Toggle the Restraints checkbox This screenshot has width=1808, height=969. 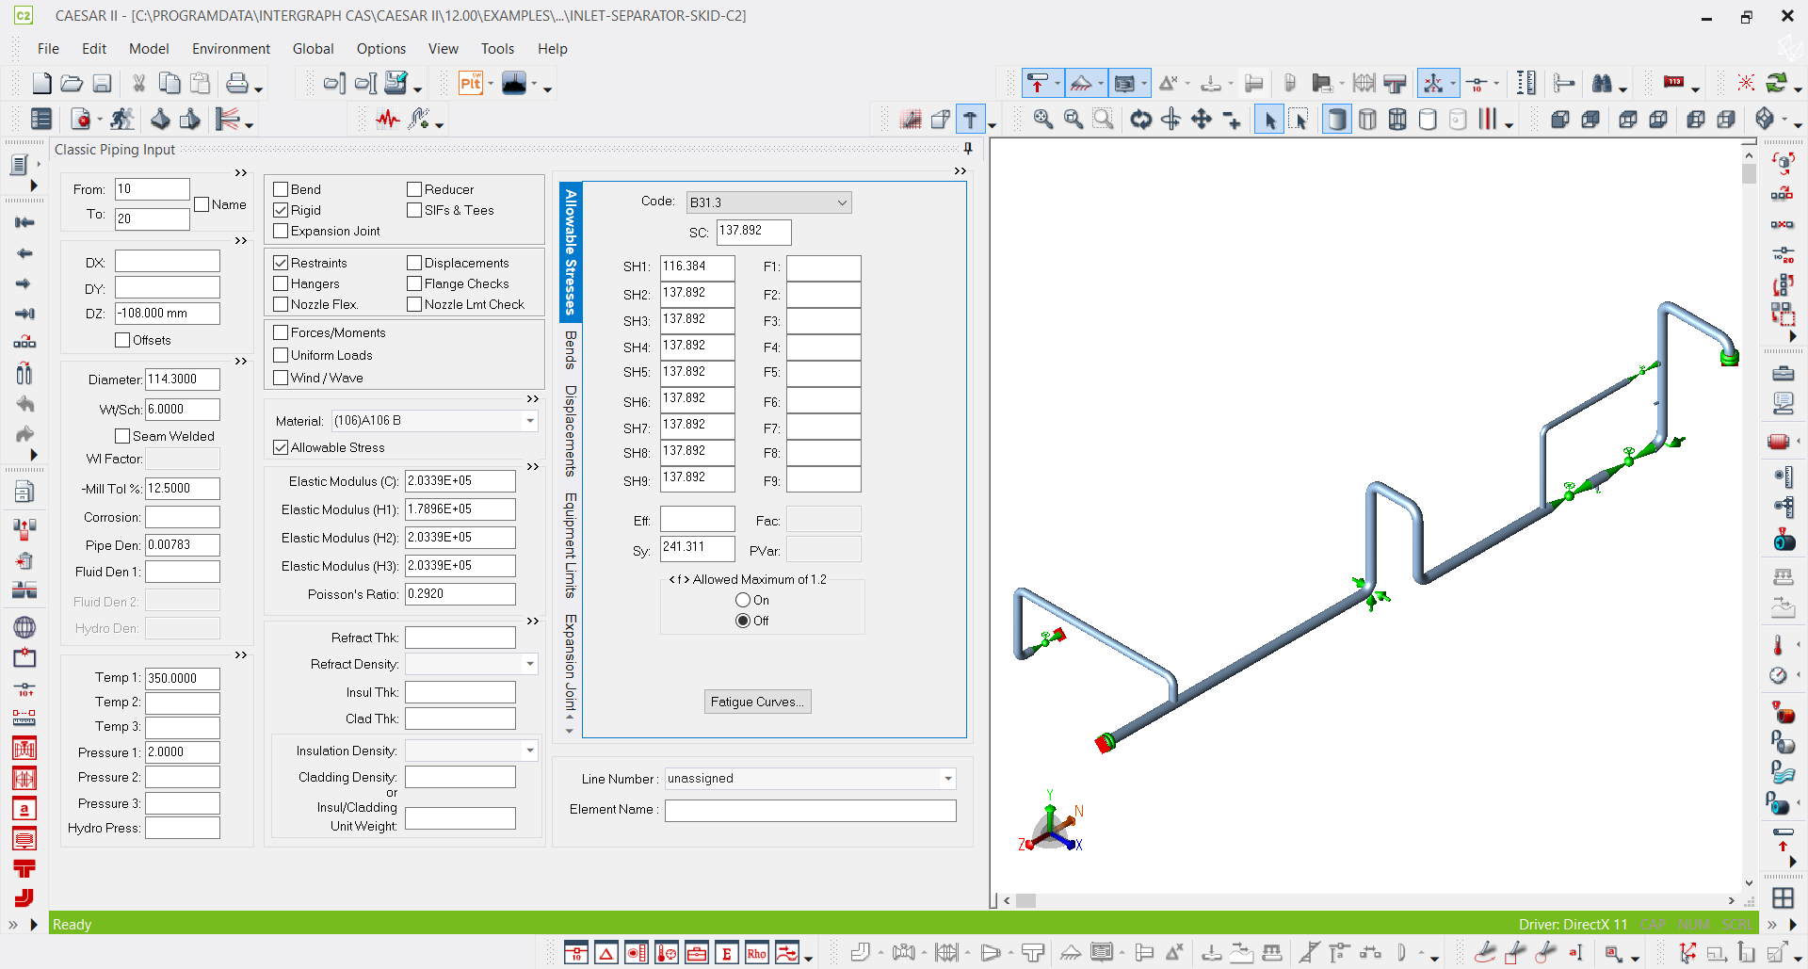coord(281,263)
